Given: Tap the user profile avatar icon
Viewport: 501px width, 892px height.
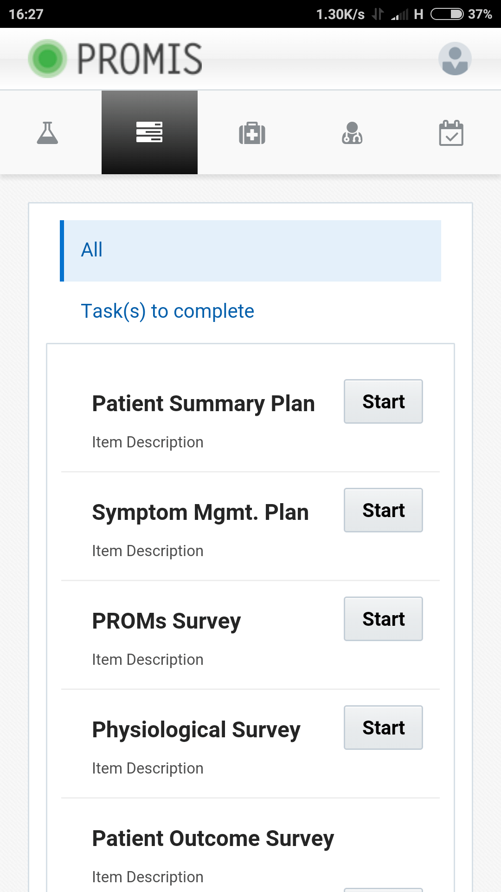Looking at the screenshot, I should pyautogui.click(x=455, y=59).
